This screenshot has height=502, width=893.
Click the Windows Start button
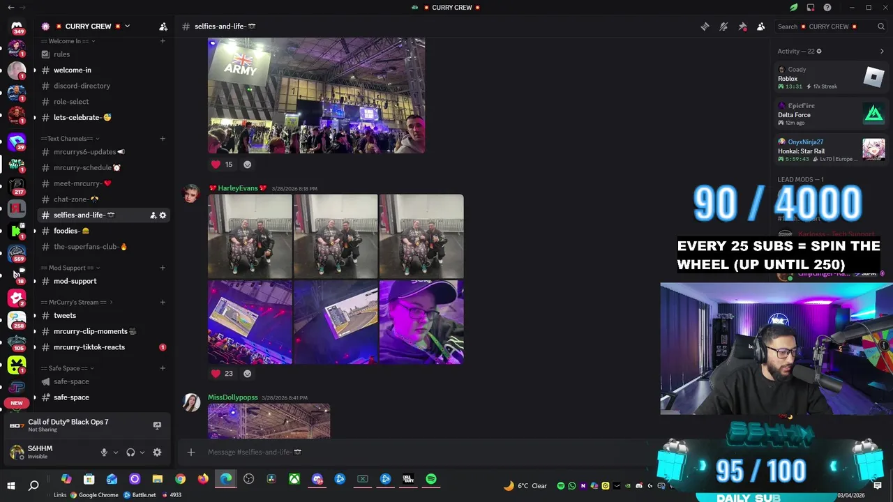pyautogui.click(x=11, y=485)
